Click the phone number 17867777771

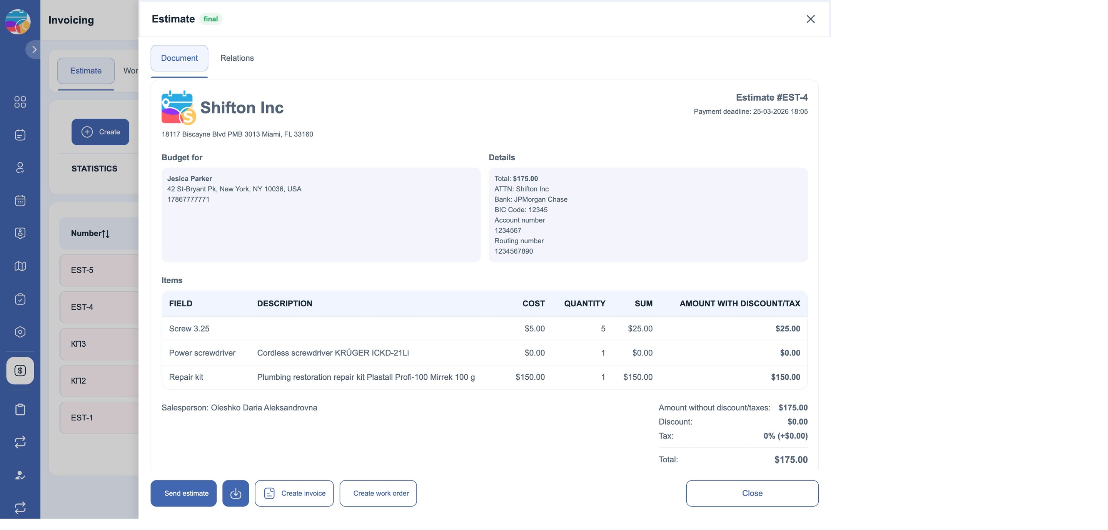click(x=188, y=199)
